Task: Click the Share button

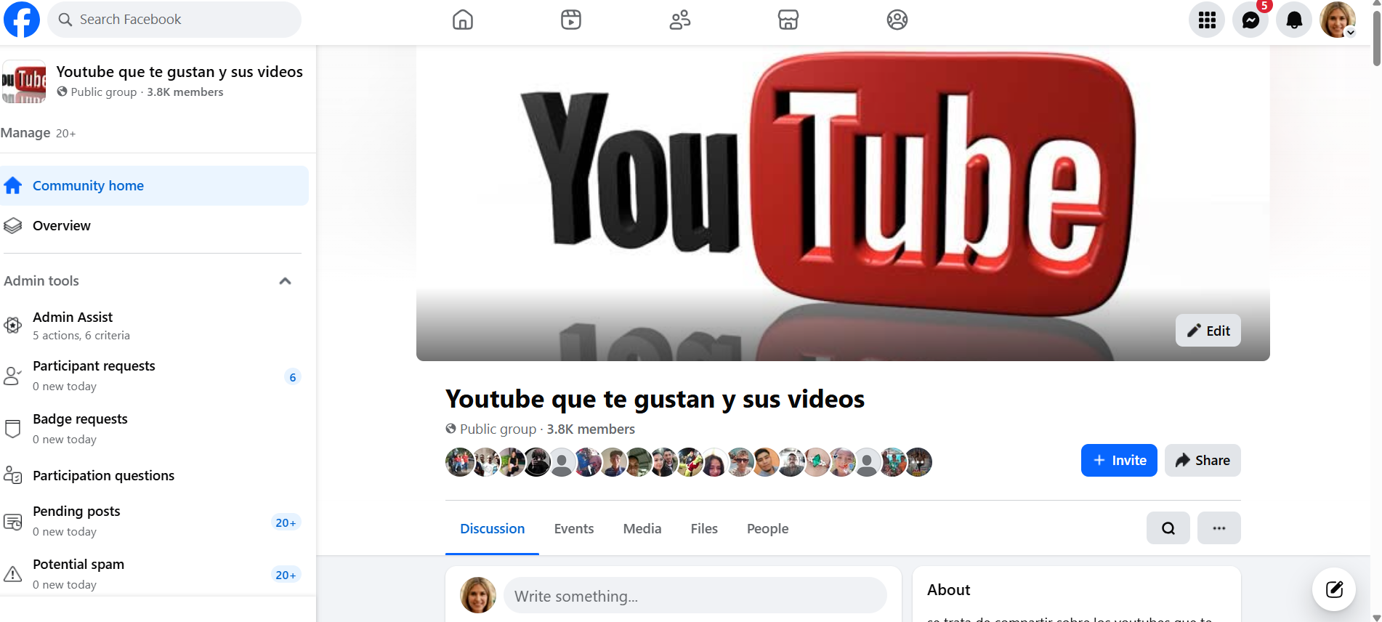Action: 1203,460
